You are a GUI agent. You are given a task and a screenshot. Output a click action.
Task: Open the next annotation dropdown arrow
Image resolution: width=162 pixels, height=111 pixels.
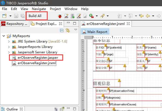[x=125, y=16]
